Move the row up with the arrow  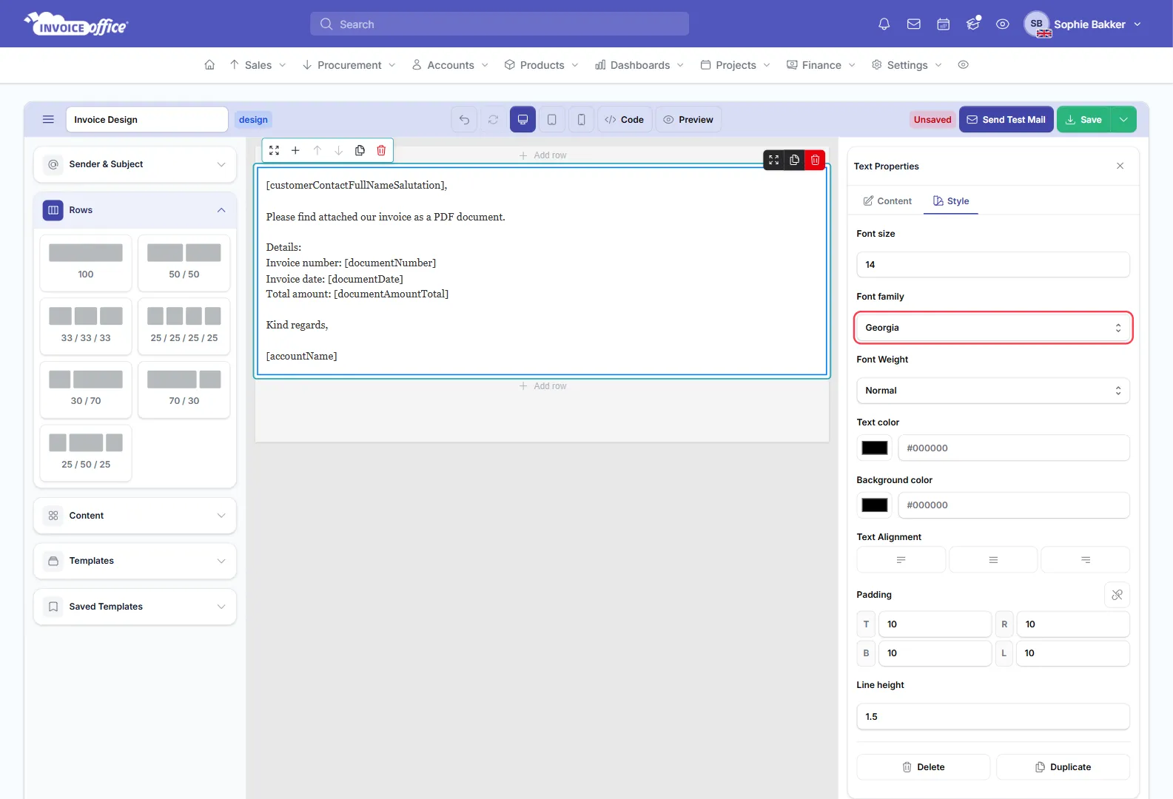pyautogui.click(x=317, y=150)
